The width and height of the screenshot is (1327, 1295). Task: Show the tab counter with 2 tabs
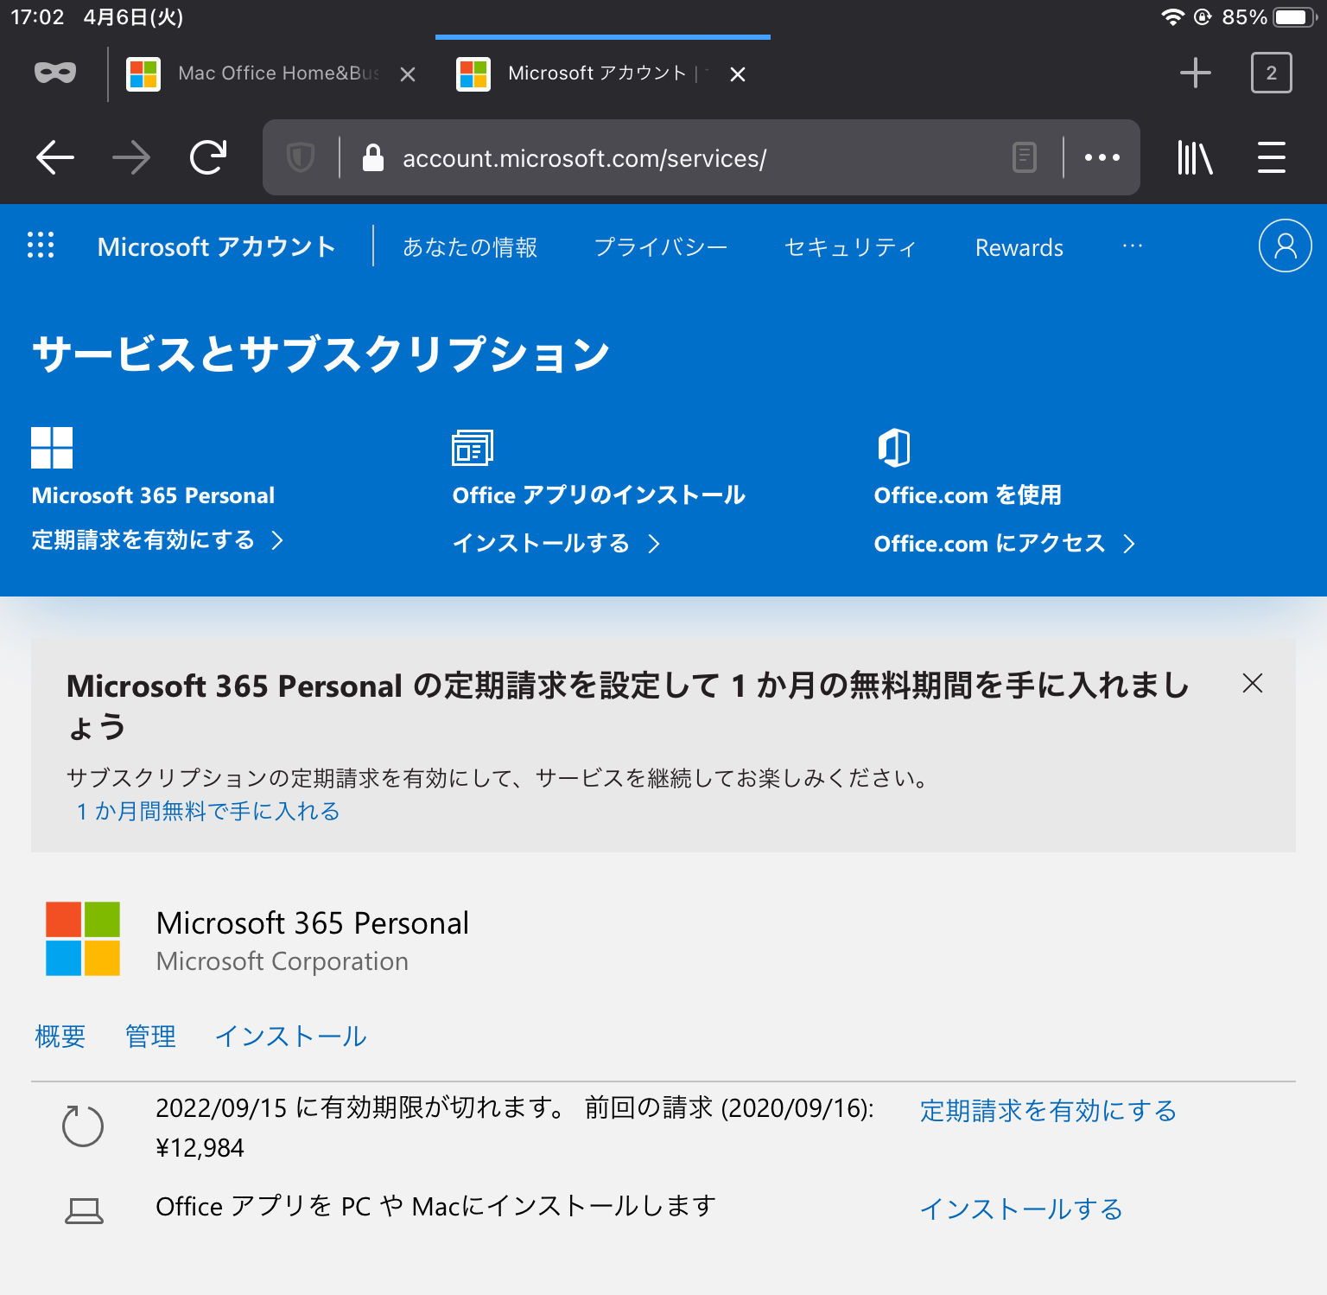(x=1272, y=73)
